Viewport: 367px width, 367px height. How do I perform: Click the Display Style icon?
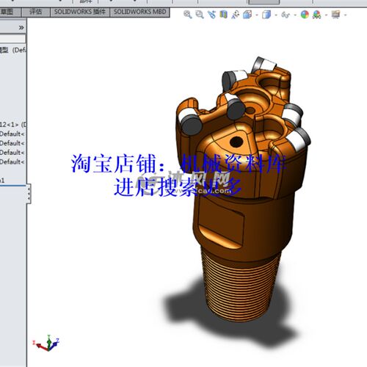(x=266, y=15)
